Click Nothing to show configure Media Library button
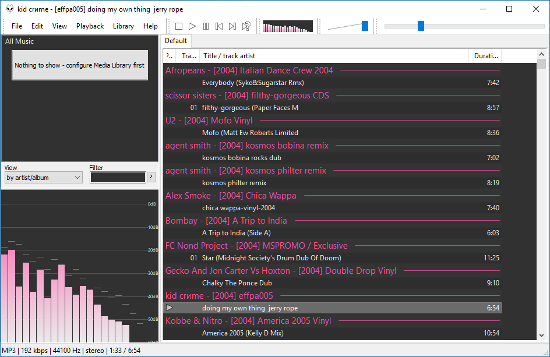This screenshot has height=357, width=550. coord(79,65)
